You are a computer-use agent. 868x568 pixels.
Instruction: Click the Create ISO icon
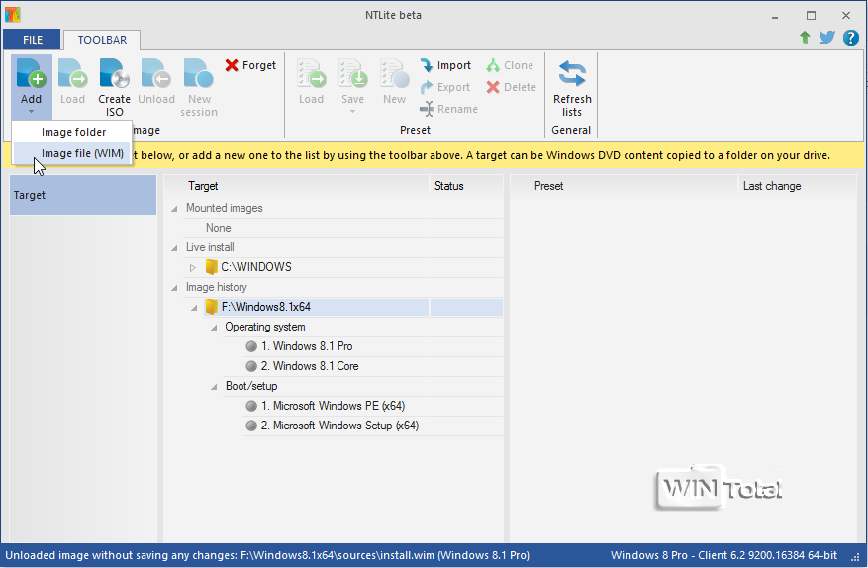(114, 73)
